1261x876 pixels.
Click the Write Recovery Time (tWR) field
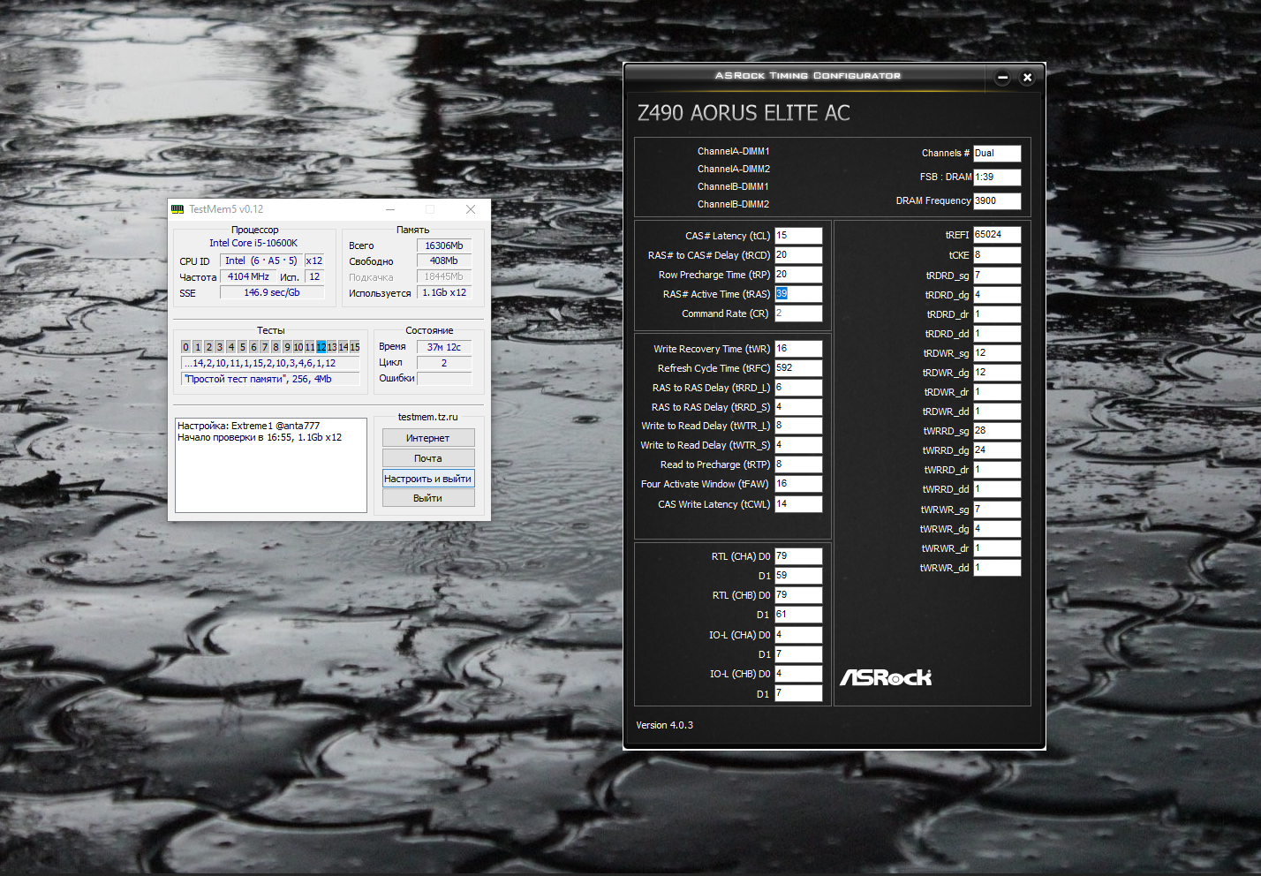(798, 349)
